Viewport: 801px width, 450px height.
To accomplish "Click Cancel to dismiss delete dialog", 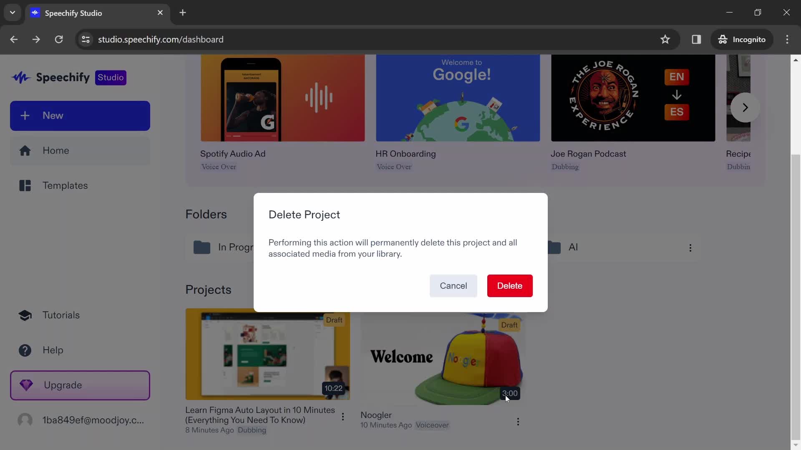I will pos(453,285).
